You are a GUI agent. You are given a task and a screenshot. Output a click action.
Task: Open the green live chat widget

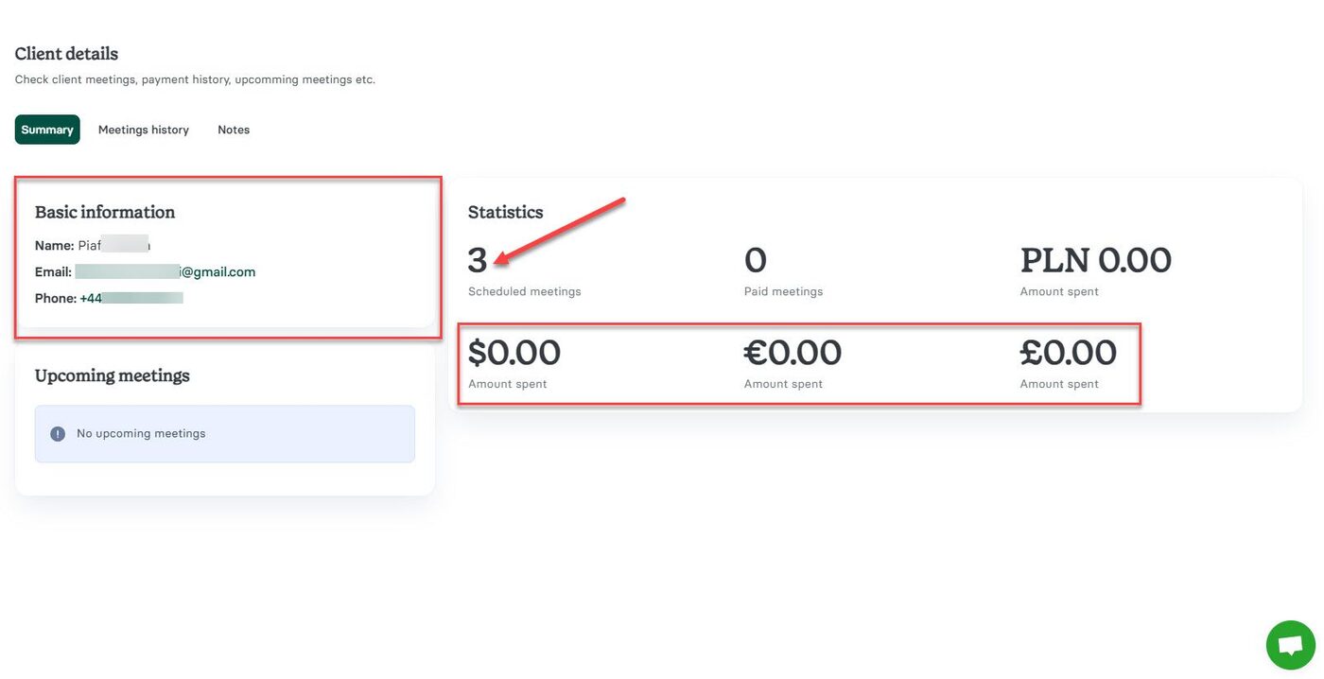click(1290, 645)
